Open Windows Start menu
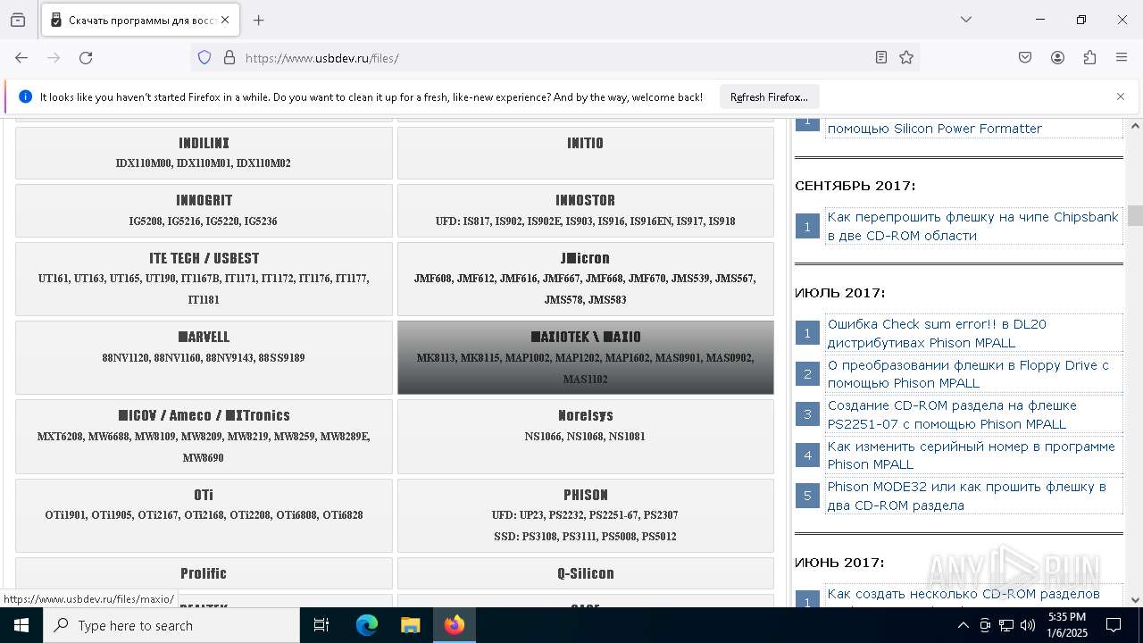This screenshot has height=643, width=1143. (21, 625)
